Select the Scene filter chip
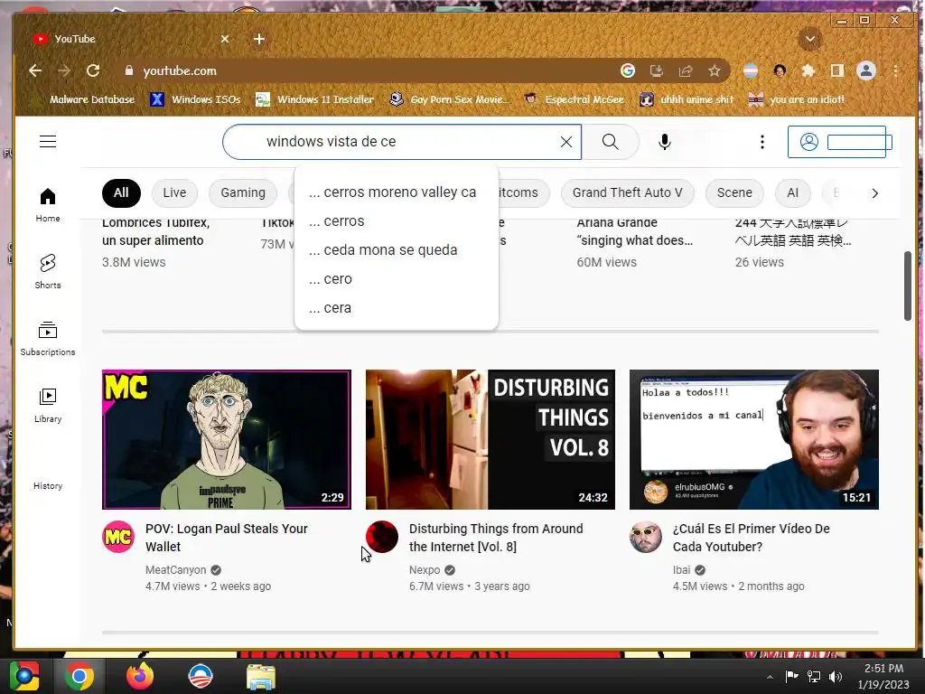 pyautogui.click(x=734, y=193)
